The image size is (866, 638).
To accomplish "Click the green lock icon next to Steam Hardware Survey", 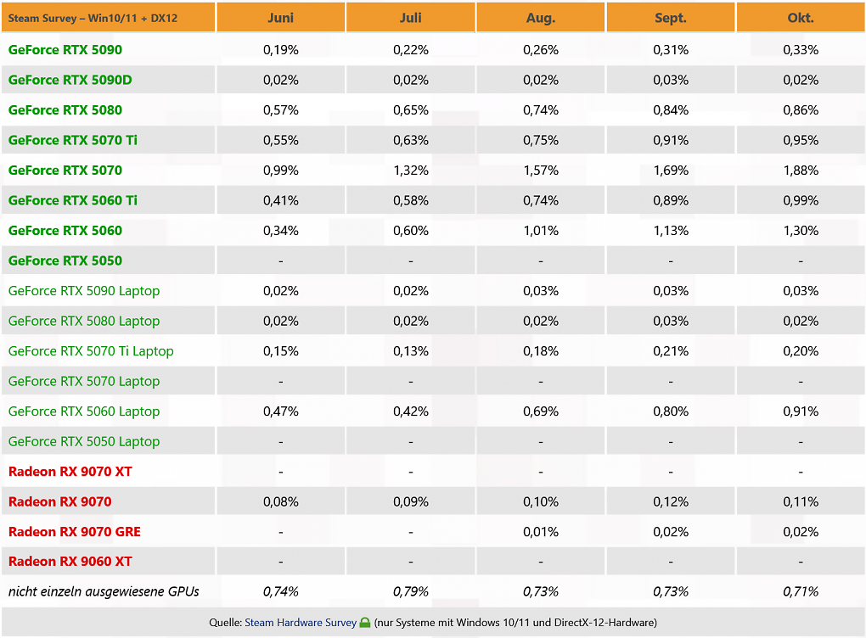I will pos(364,623).
